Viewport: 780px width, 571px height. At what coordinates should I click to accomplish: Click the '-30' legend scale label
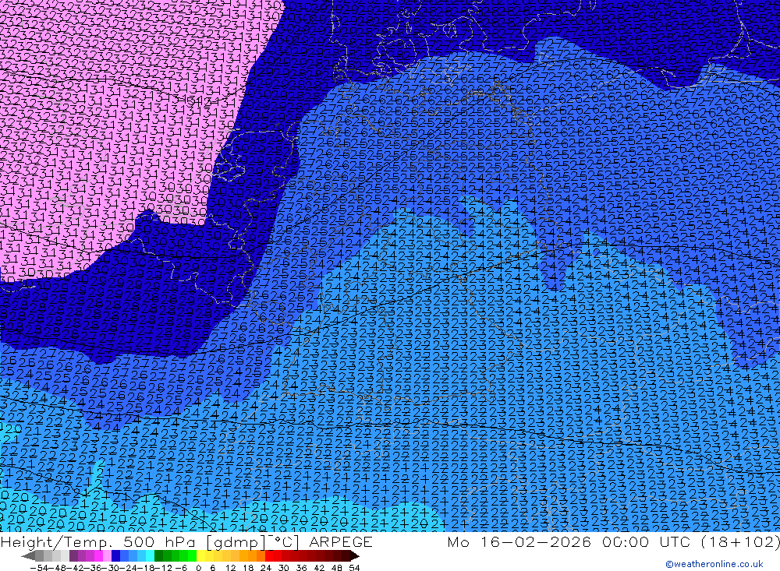pyautogui.click(x=112, y=568)
